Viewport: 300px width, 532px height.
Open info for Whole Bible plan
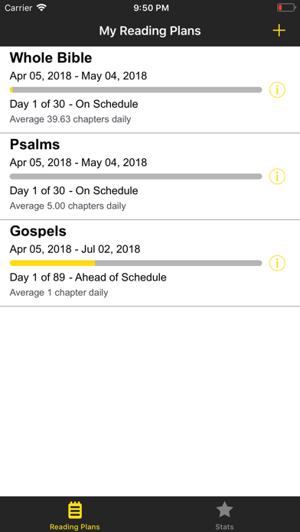pyautogui.click(x=277, y=90)
